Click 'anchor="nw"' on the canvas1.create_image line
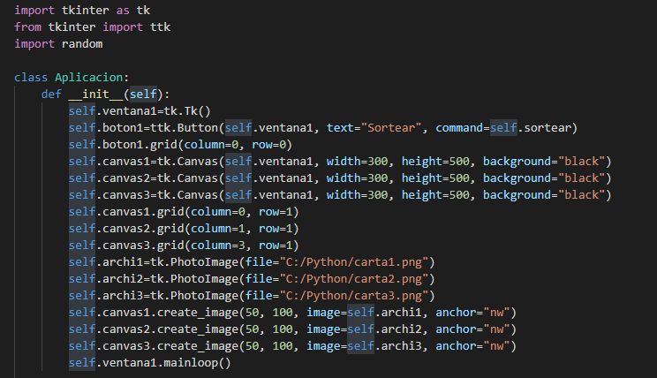This screenshot has width=657, height=378. pos(472,313)
